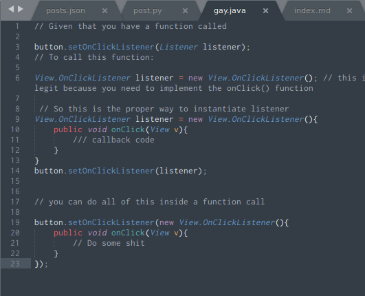The image size is (365, 296).
Task: Click line number 23 in the gutter
Action: (x=15, y=264)
